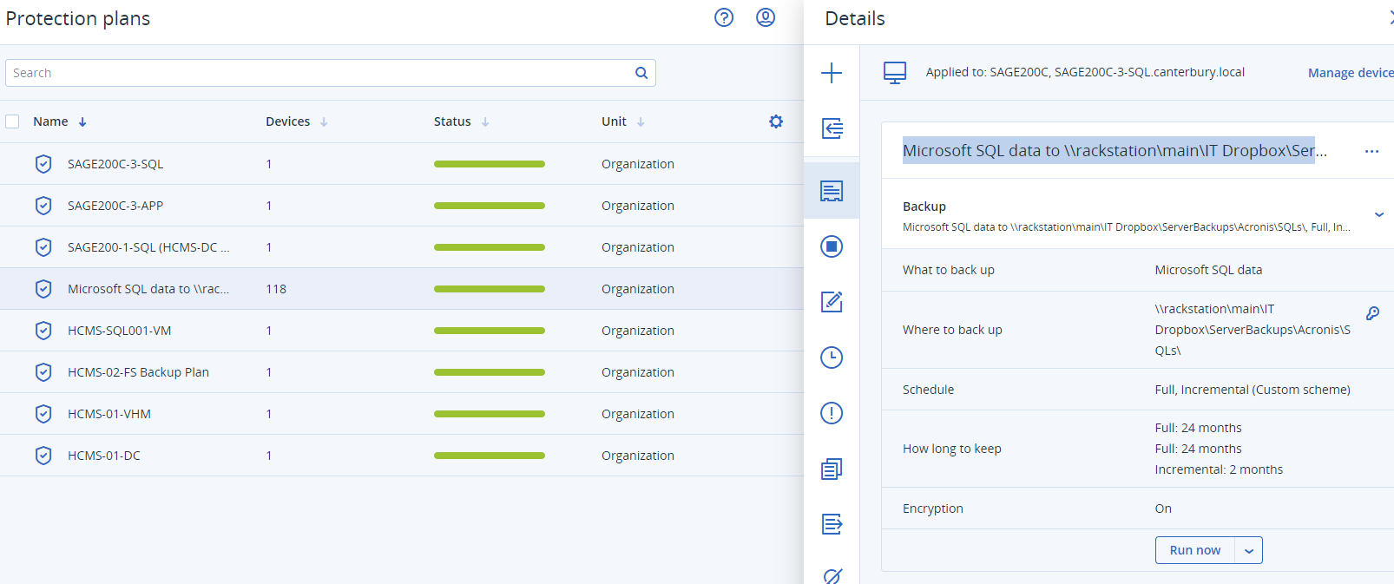Click Organization unit of HCMS-01-VHM row
Viewport: 1394px width, 584px height.
click(638, 414)
